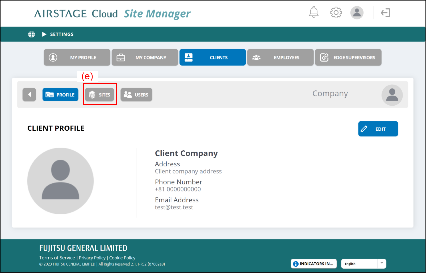Click the company avatar in client header
This screenshot has width=426, height=273.
coord(392,95)
